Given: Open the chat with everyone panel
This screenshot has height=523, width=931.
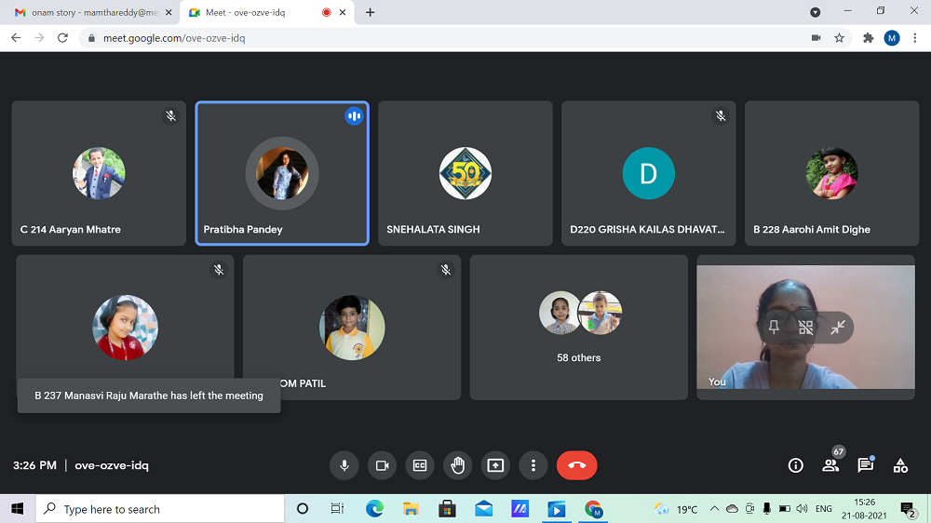Looking at the screenshot, I should pyautogui.click(x=865, y=465).
